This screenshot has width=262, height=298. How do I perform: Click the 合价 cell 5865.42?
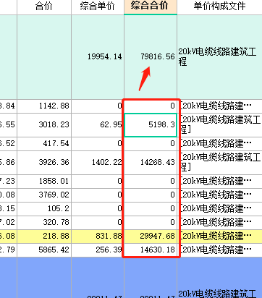[x=44, y=250]
